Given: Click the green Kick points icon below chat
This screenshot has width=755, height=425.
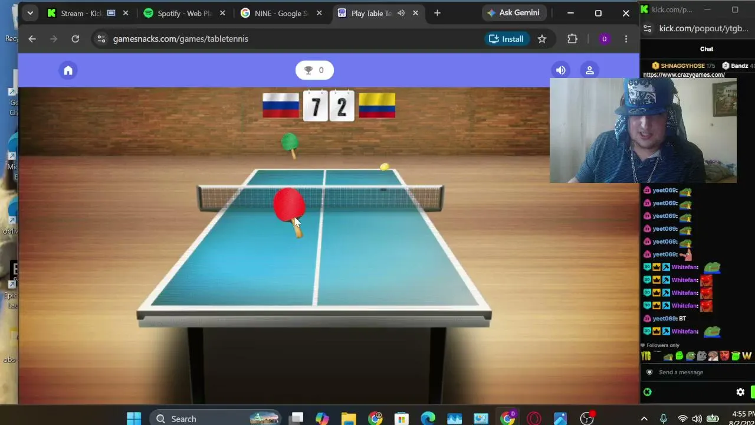Looking at the screenshot, I should click(x=647, y=392).
